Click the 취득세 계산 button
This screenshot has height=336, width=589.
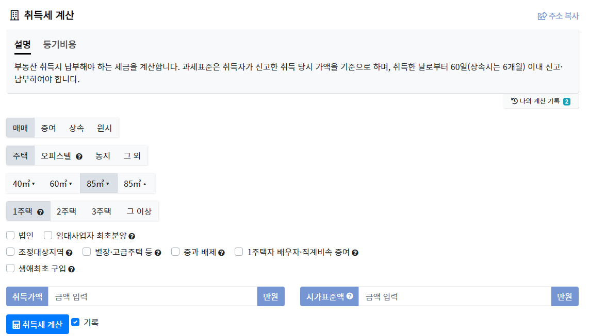[37, 324]
